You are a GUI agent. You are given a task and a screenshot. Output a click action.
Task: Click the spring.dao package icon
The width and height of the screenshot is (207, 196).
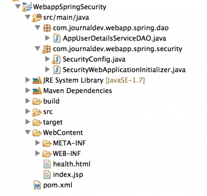(47, 28)
